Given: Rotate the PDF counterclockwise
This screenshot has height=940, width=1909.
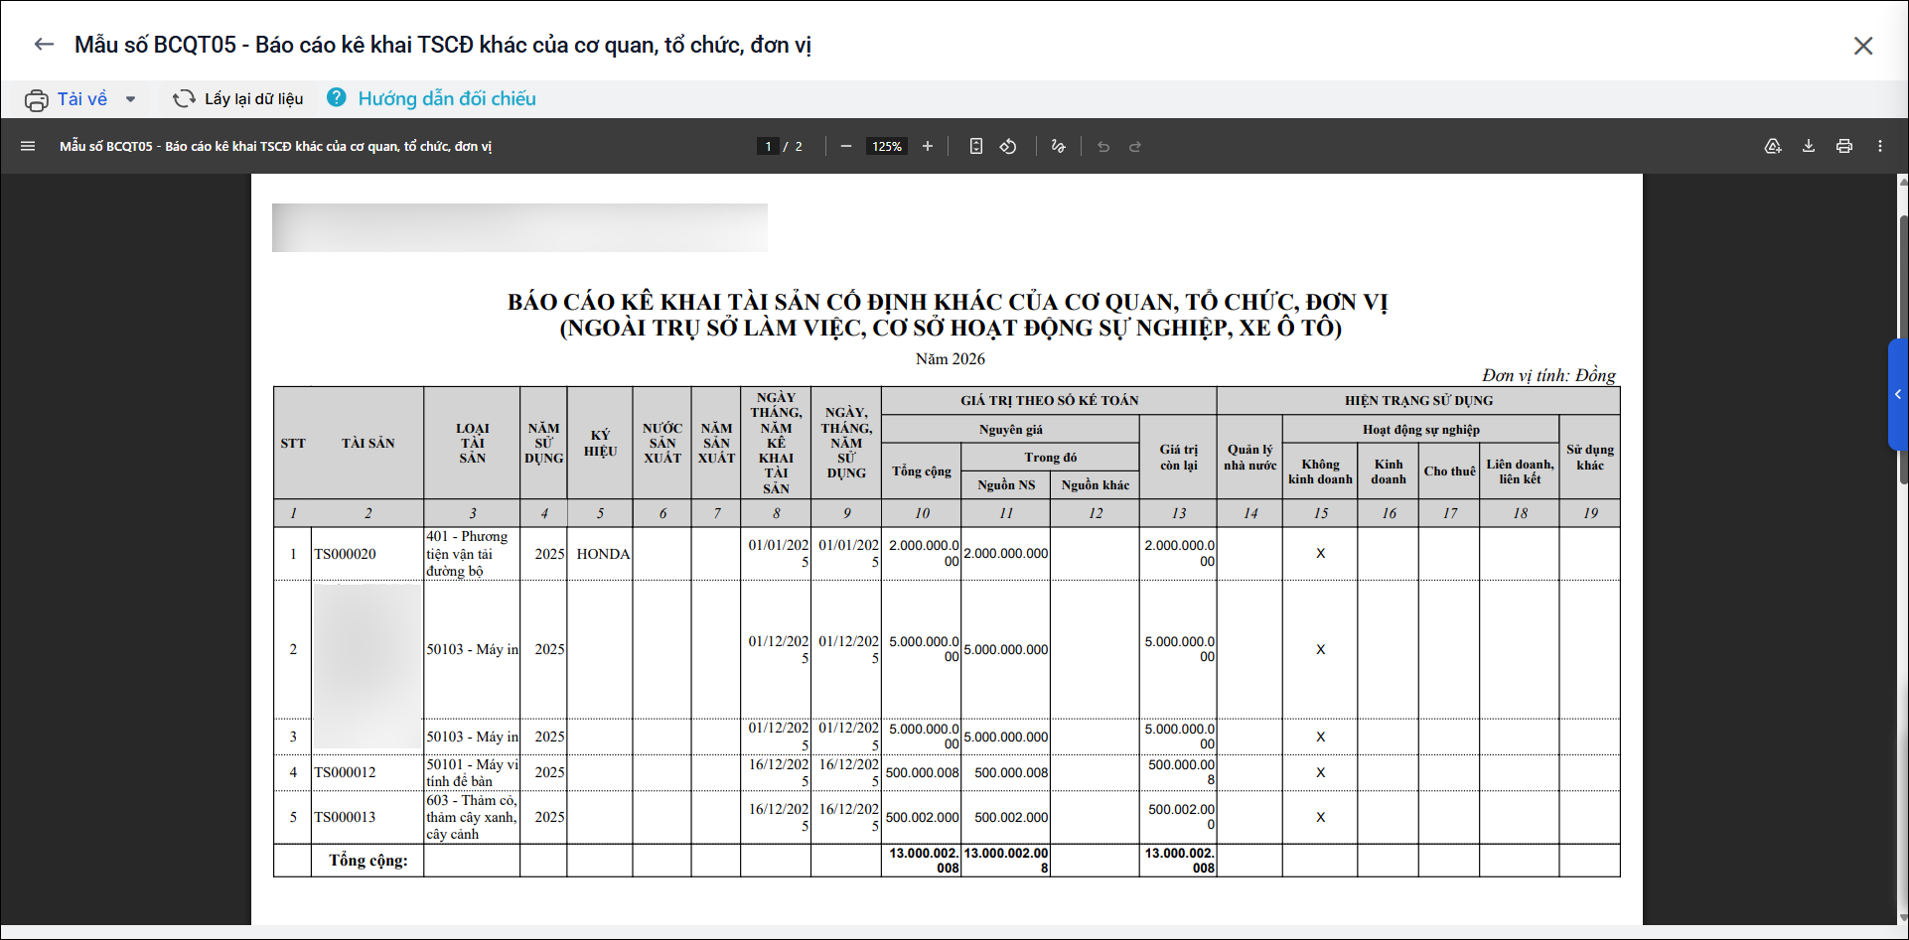Looking at the screenshot, I should tap(1008, 146).
